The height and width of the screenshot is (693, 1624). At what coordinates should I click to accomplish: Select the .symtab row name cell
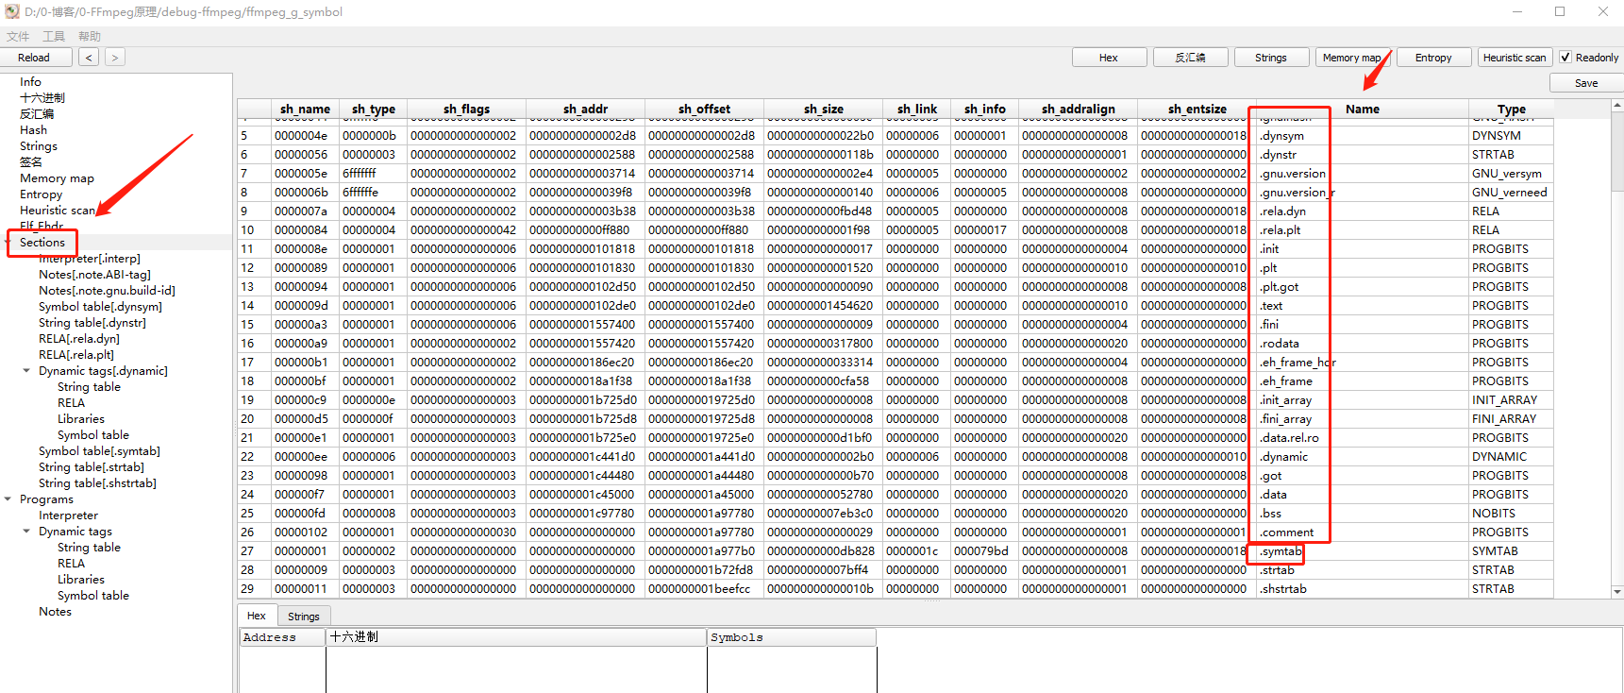click(1281, 551)
